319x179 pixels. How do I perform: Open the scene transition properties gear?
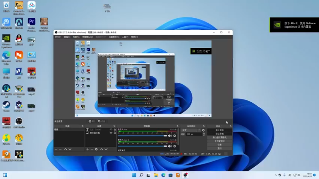pyautogui.click(x=203, y=130)
